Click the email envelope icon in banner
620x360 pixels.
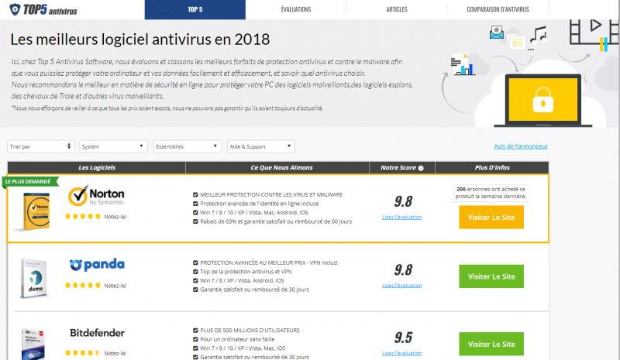496,32
